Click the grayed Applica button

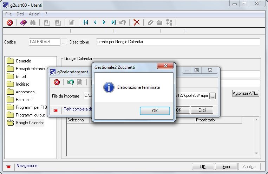(249, 167)
